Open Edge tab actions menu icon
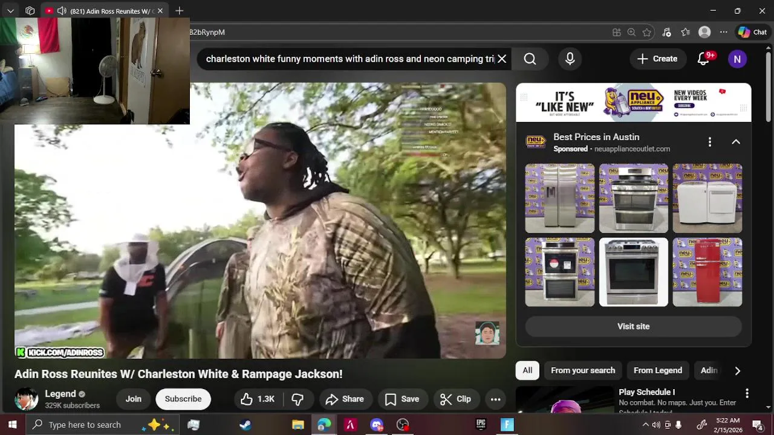774x435 pixels. coord(10,11)
